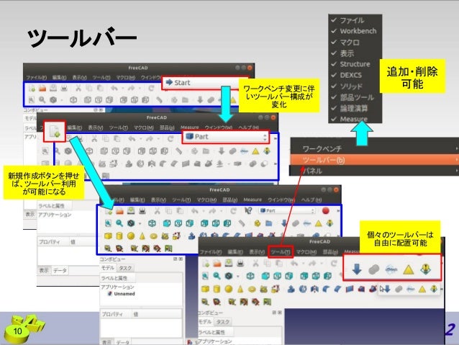Click axonometric view icon in colored-toolbar window

152,223
